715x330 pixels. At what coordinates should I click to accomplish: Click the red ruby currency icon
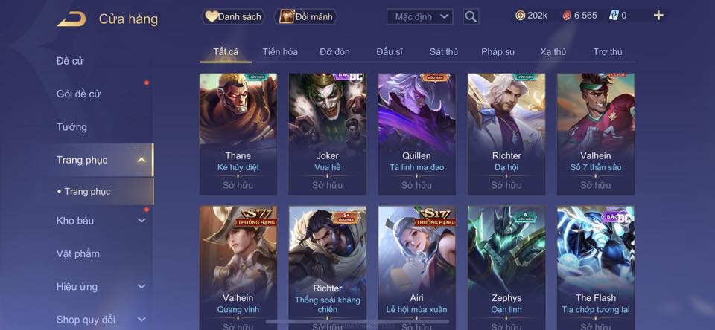pyautogui.click(x=566, y=16)
